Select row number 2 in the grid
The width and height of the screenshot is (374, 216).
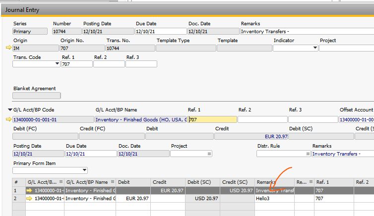click(x=16, y=198)
